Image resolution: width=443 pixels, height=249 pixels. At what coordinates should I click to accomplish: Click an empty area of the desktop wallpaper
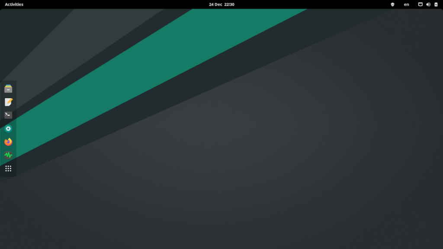[260, 195]
